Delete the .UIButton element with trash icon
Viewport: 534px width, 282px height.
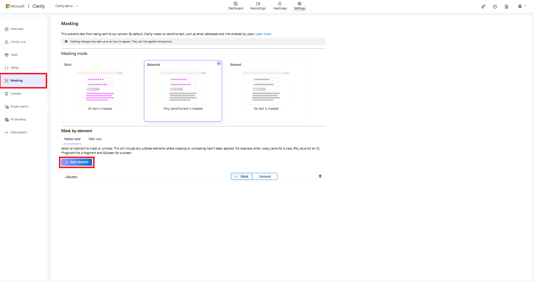pyautogui.click(x=320, y=176)
